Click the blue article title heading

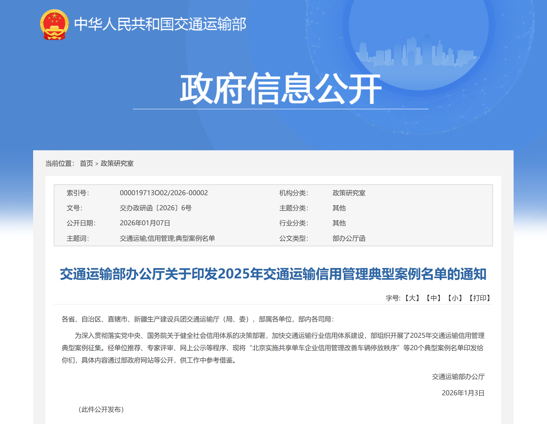(x=273, y=274)
